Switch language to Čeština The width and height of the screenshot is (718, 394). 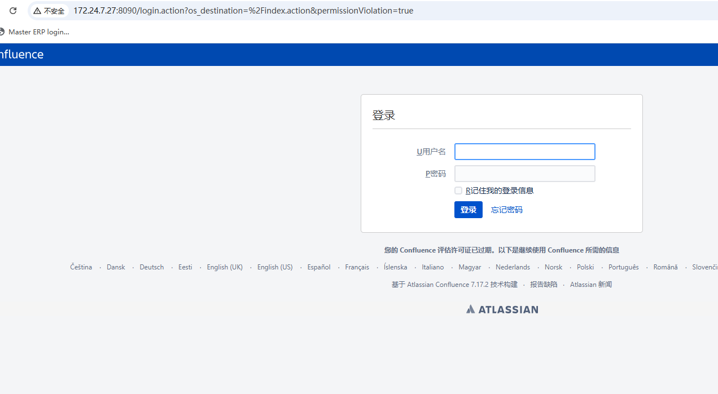(x=81, y=267)
